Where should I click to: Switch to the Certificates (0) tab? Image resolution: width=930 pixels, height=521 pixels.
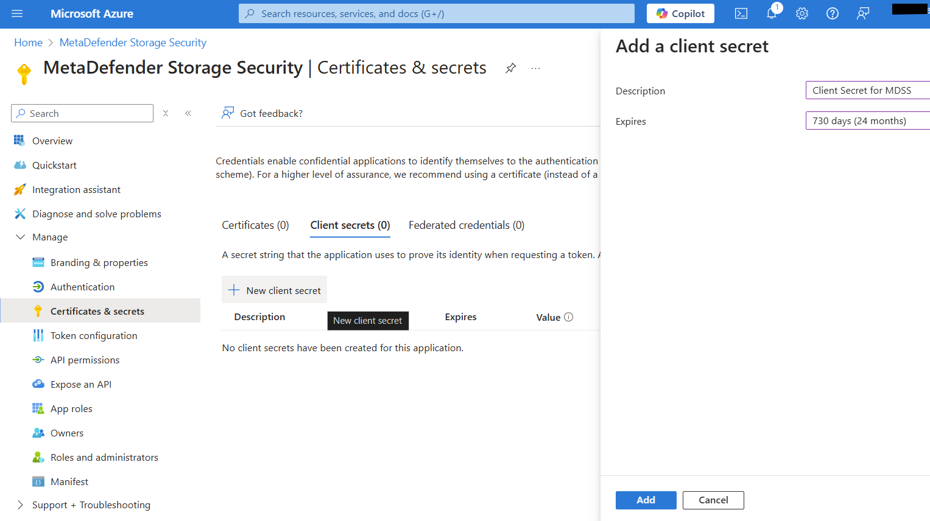coord(255,225)
